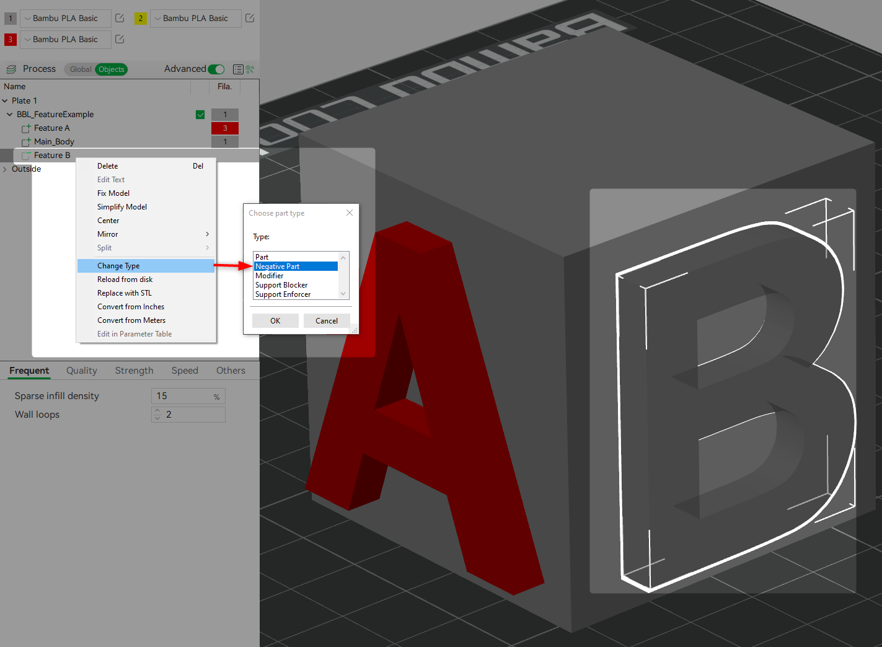Cancel the Choose part type dialog
The image size is (882, 647).
coord(327,320)
